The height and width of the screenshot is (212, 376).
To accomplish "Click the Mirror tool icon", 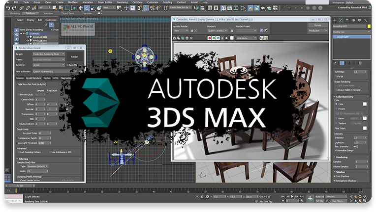I will pos(197,8).
